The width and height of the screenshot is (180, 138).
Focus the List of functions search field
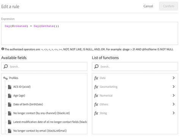tap(135, 66)
